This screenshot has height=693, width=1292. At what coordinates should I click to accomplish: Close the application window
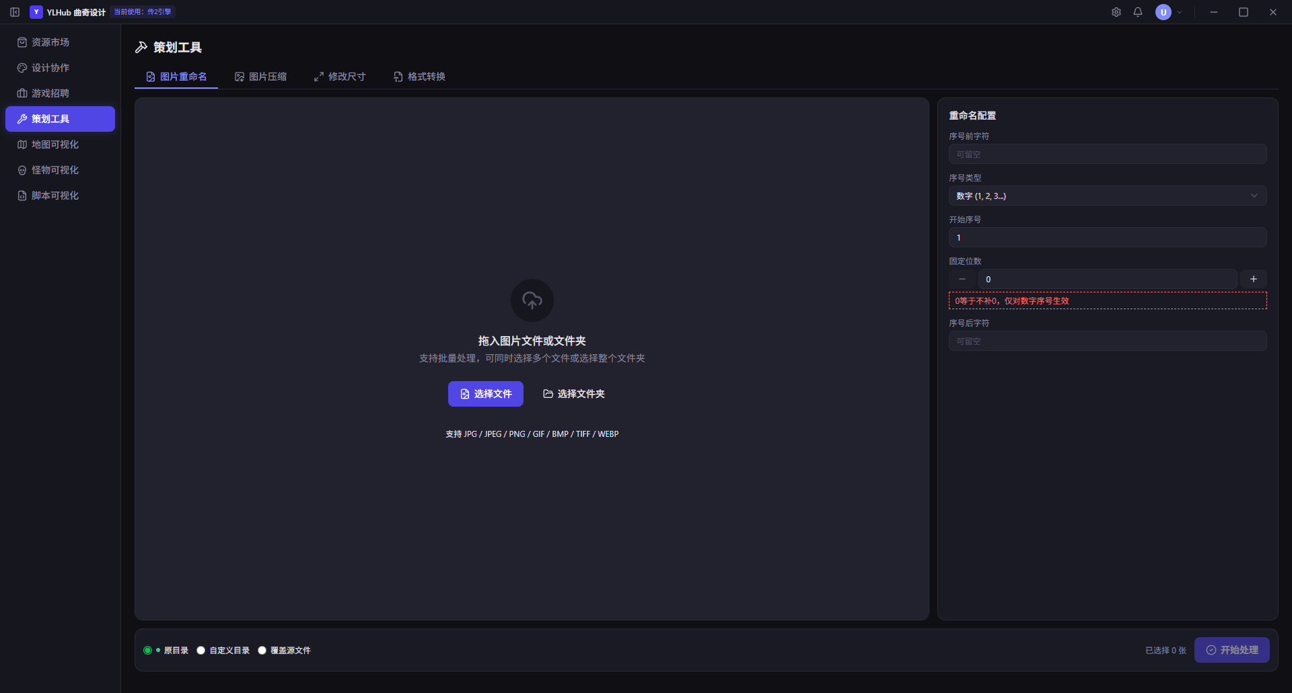tap(1273, 12)
